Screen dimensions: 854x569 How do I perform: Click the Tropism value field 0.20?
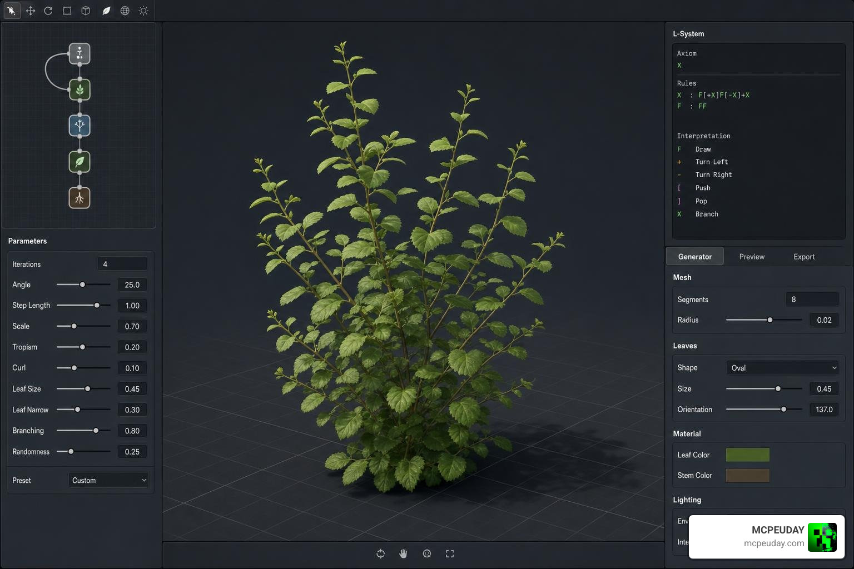(132, 347)
